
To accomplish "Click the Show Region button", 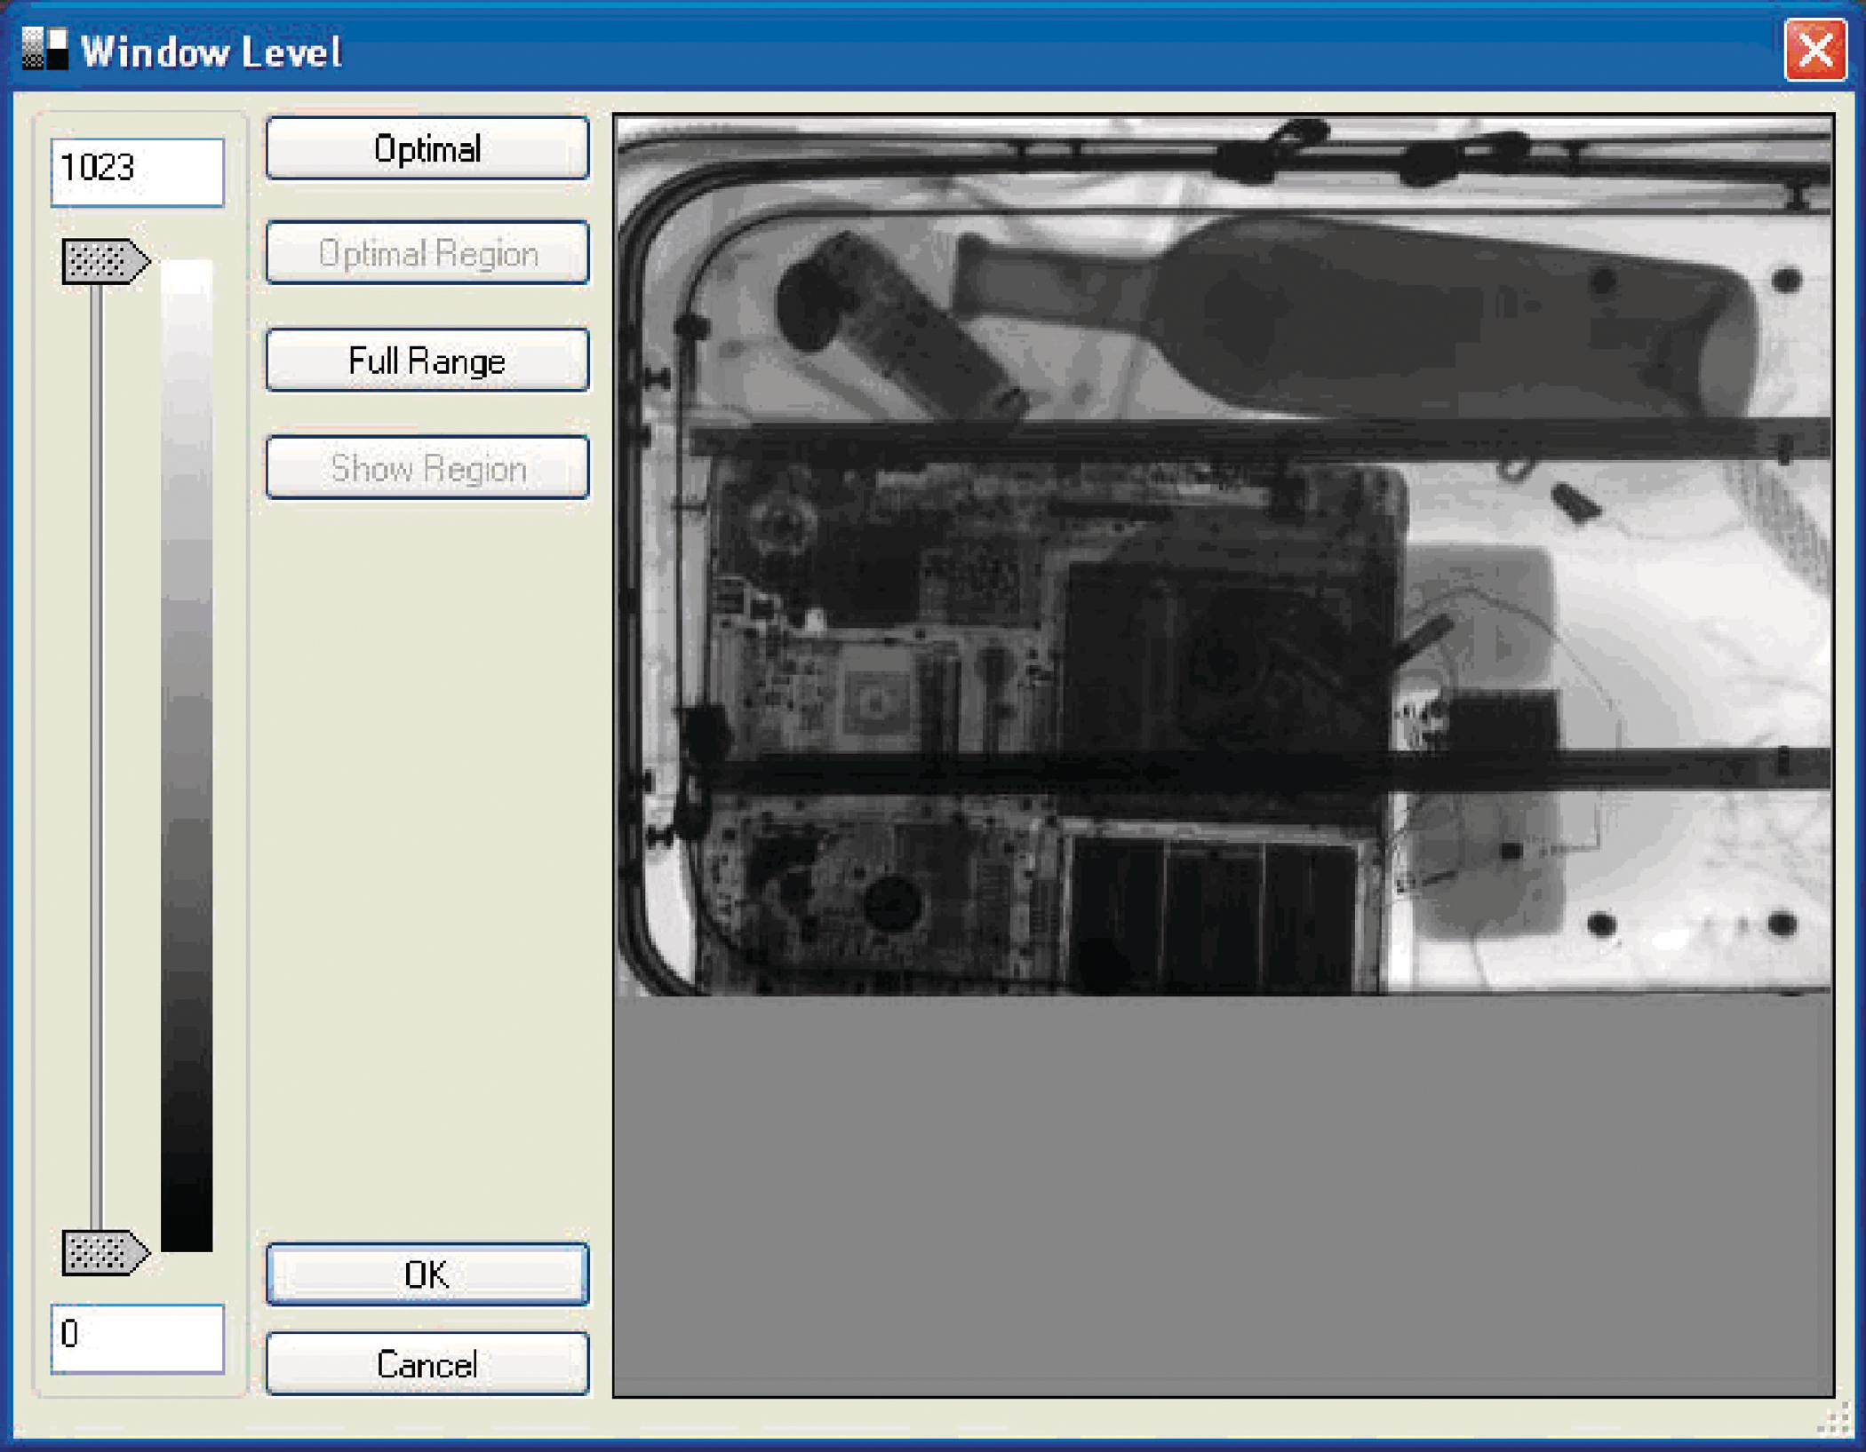I will [427, 468].
